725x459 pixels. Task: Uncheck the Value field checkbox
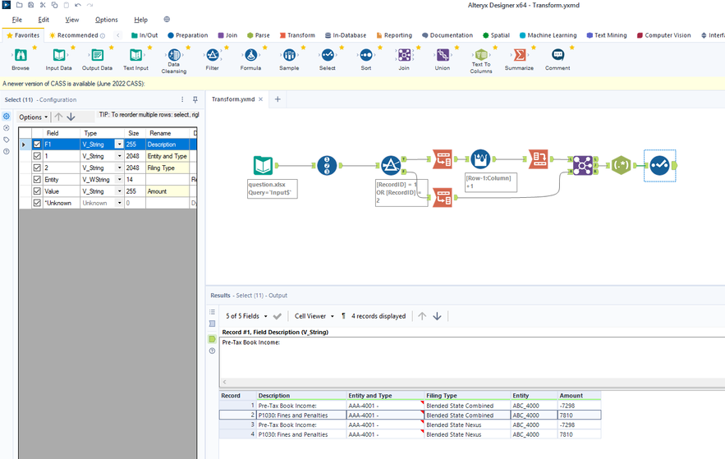37,190
